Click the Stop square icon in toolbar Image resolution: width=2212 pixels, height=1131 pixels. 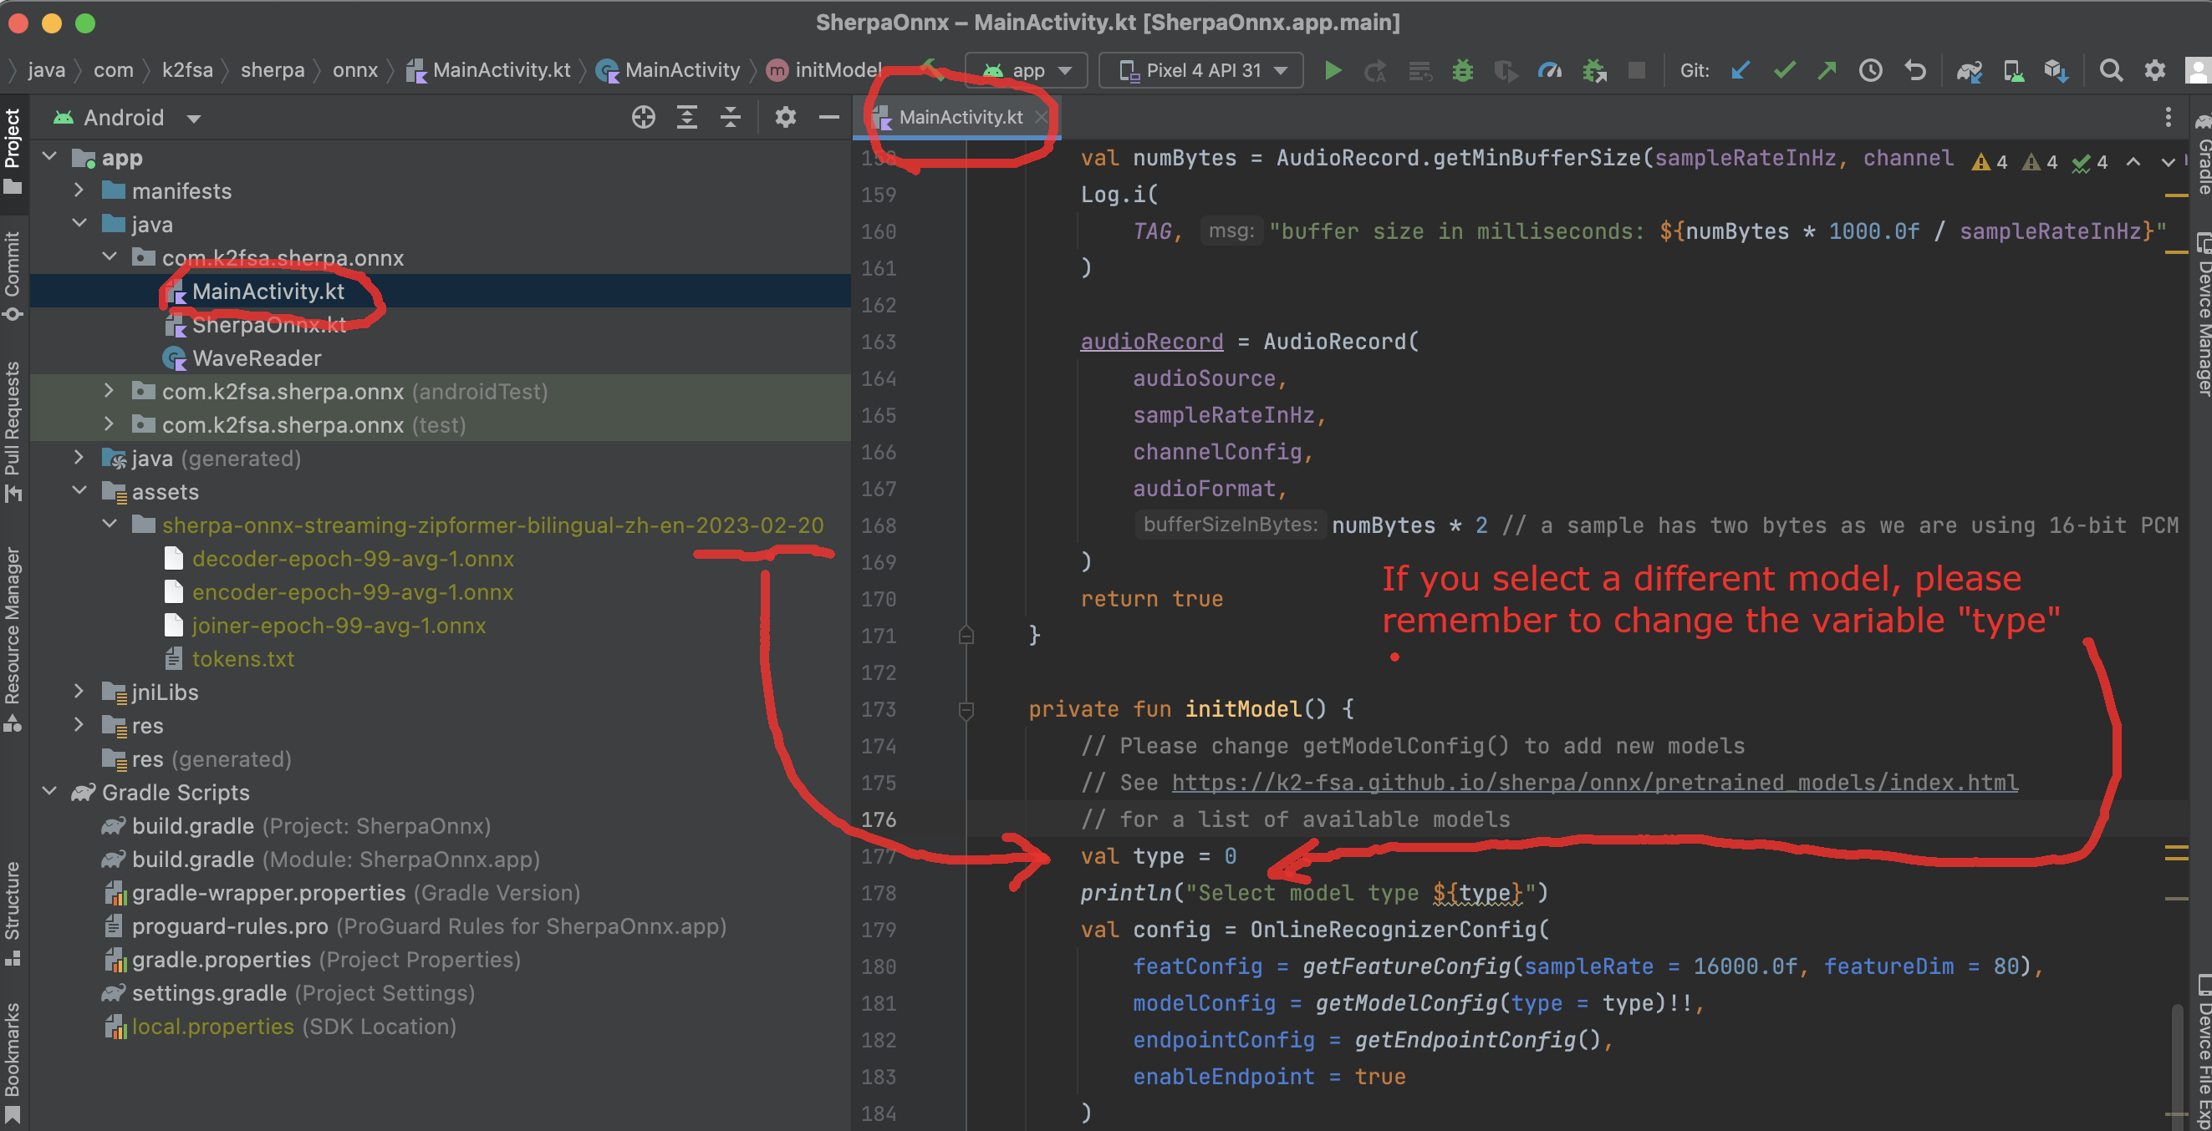[1637, 70]
